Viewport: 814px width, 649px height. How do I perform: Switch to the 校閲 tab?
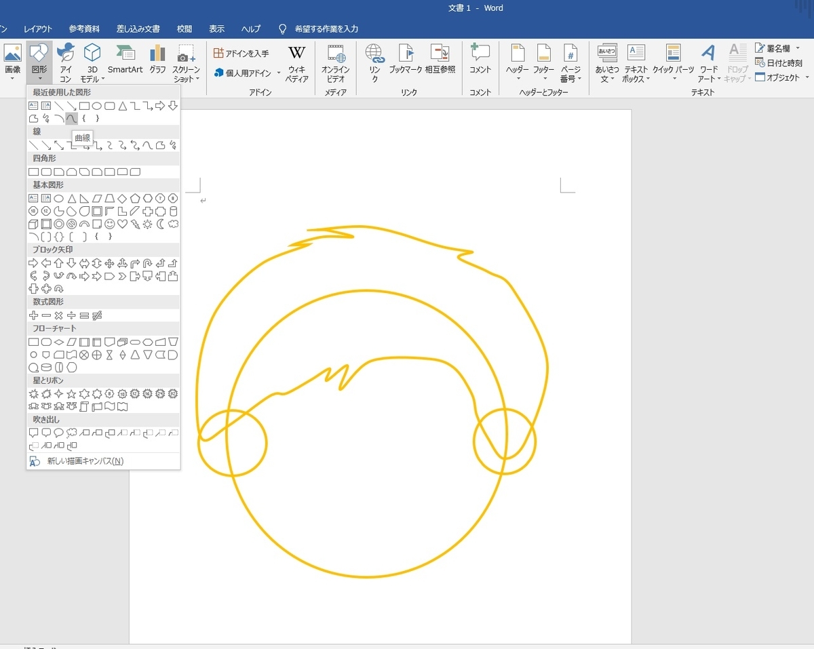pyautogui.click(x=185, y=29)
